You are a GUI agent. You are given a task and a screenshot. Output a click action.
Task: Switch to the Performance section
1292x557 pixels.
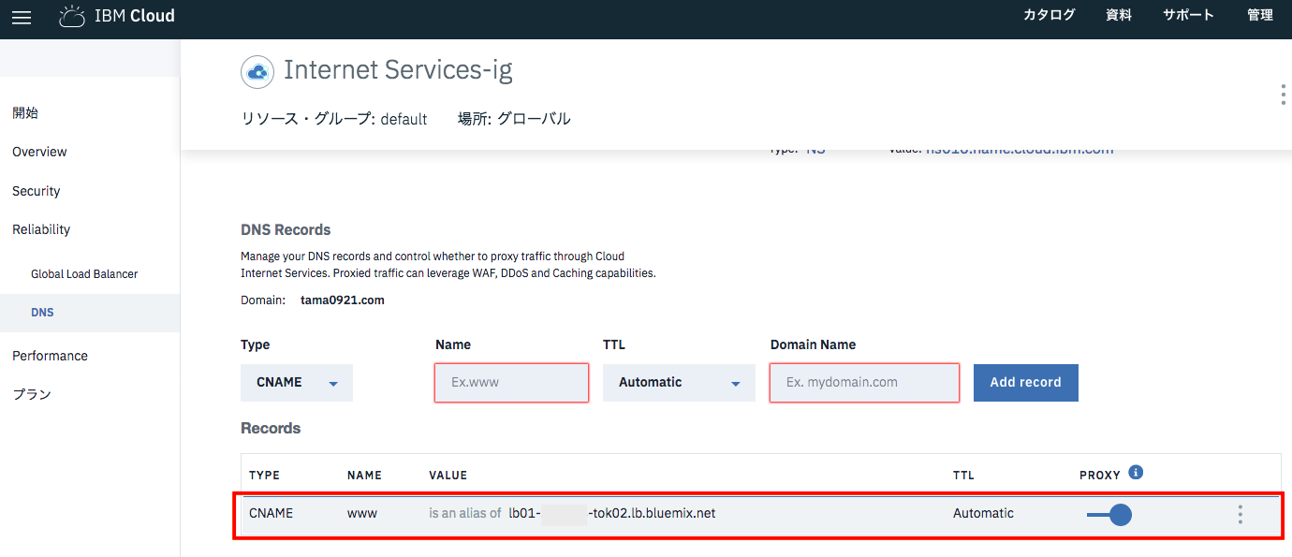point(49,355)
